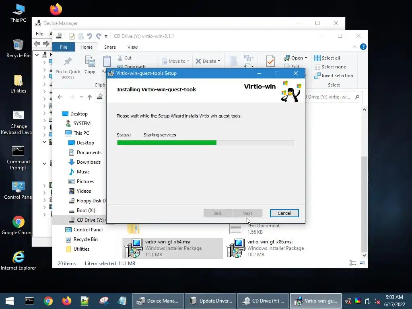Click the Properties checkmark icon in ribbon
This screenshot has width=412, height=309.
pyautogui.click(x=270, y=61)
